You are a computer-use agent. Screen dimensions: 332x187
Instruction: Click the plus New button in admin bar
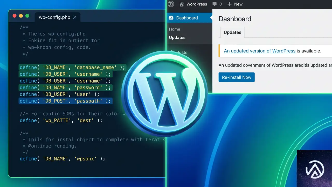click(235, 4)
